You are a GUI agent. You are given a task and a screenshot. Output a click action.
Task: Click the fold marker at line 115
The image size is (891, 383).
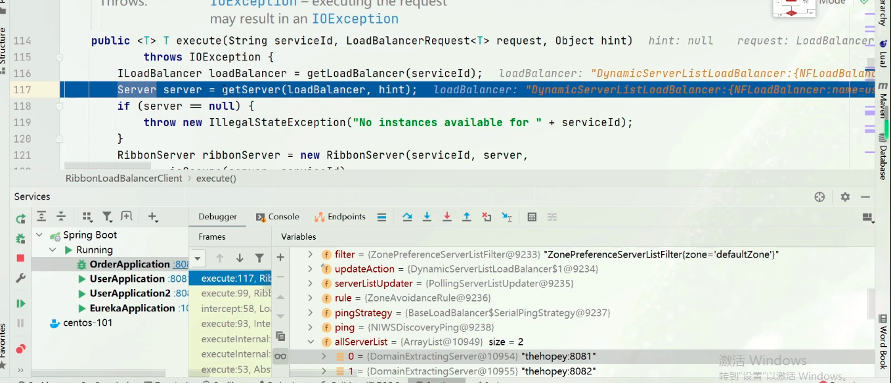[60, 57]
